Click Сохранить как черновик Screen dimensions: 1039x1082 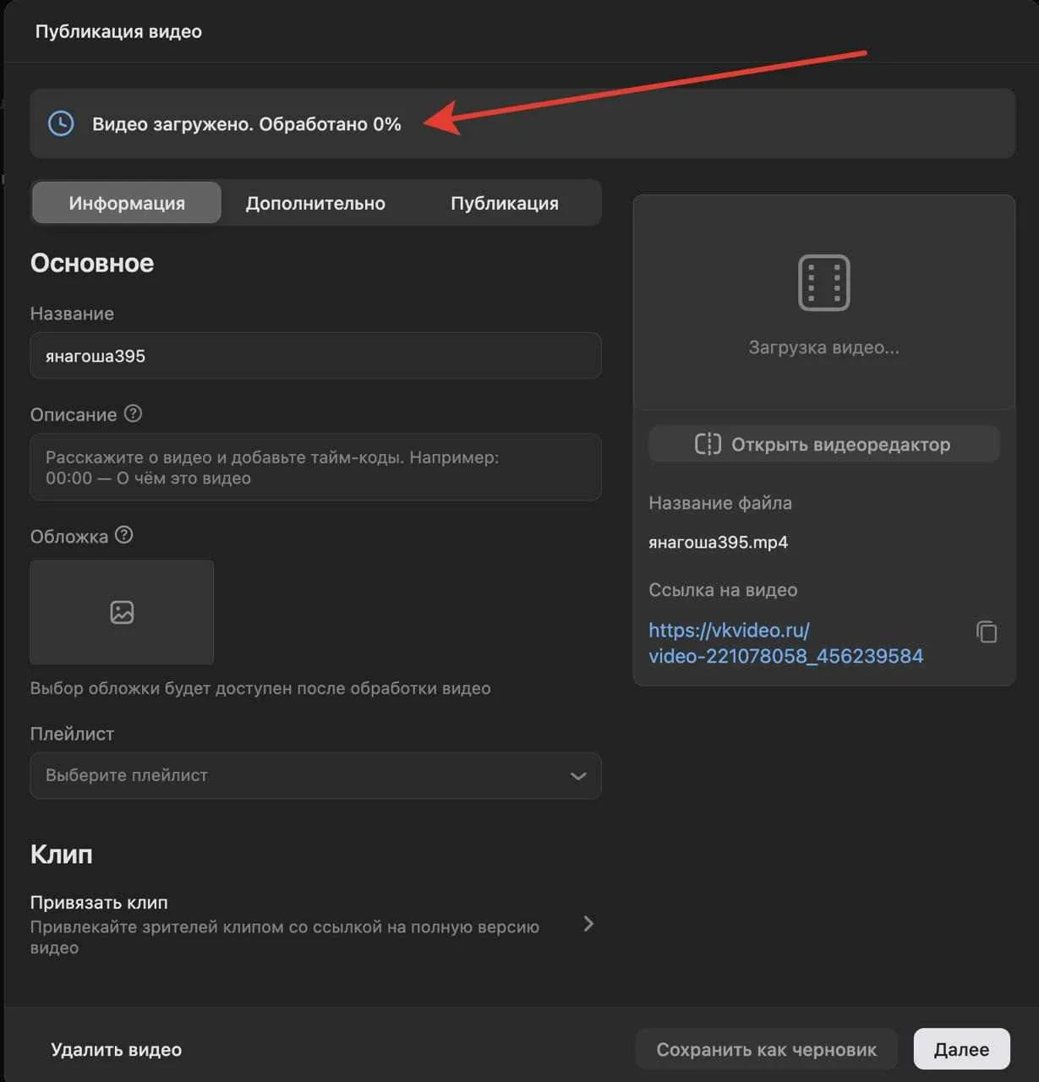766,1049
